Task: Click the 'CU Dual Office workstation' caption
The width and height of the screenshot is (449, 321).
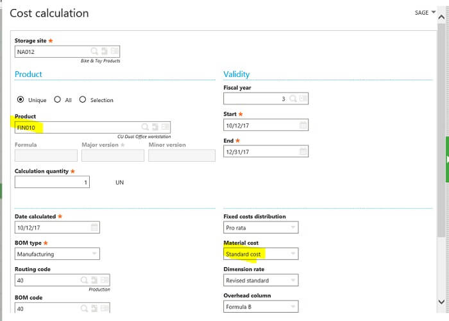Action: point(144,137)
